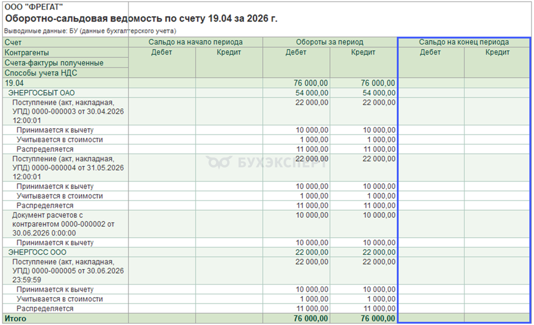Click debit turnover 76 000,00 in the 19.04 row
Screen dimensions: 534x325
311,83
